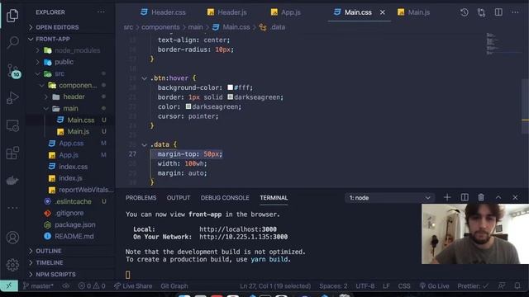Collapse the main folder in explorer
Viewport: 529px width, 297px height.
point(71,108)
